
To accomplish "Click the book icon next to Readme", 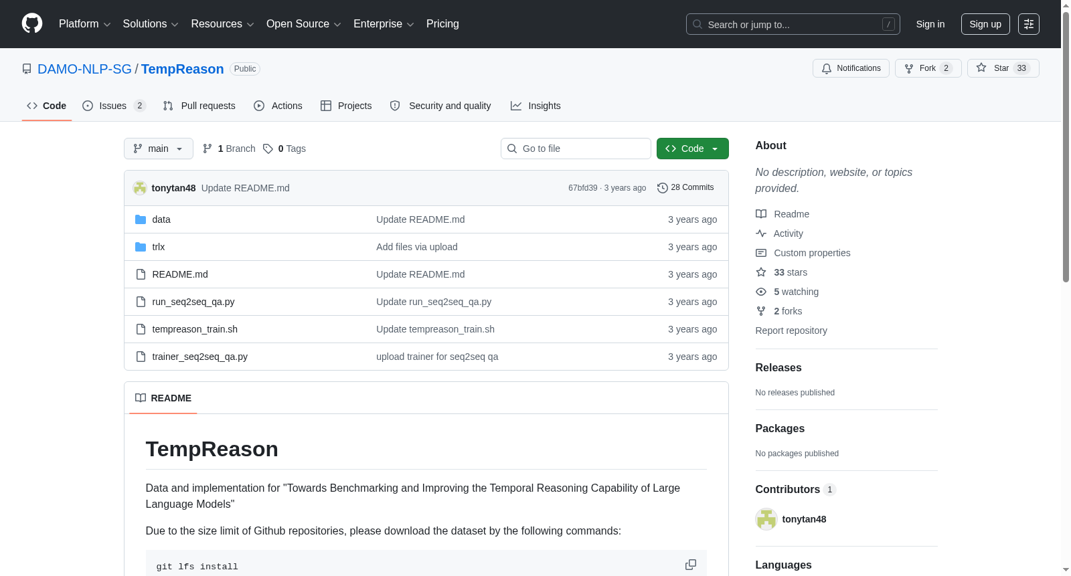I will (x=761, y=214).
